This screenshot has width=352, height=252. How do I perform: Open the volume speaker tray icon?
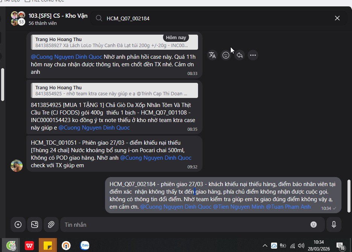tap(301, 246)
